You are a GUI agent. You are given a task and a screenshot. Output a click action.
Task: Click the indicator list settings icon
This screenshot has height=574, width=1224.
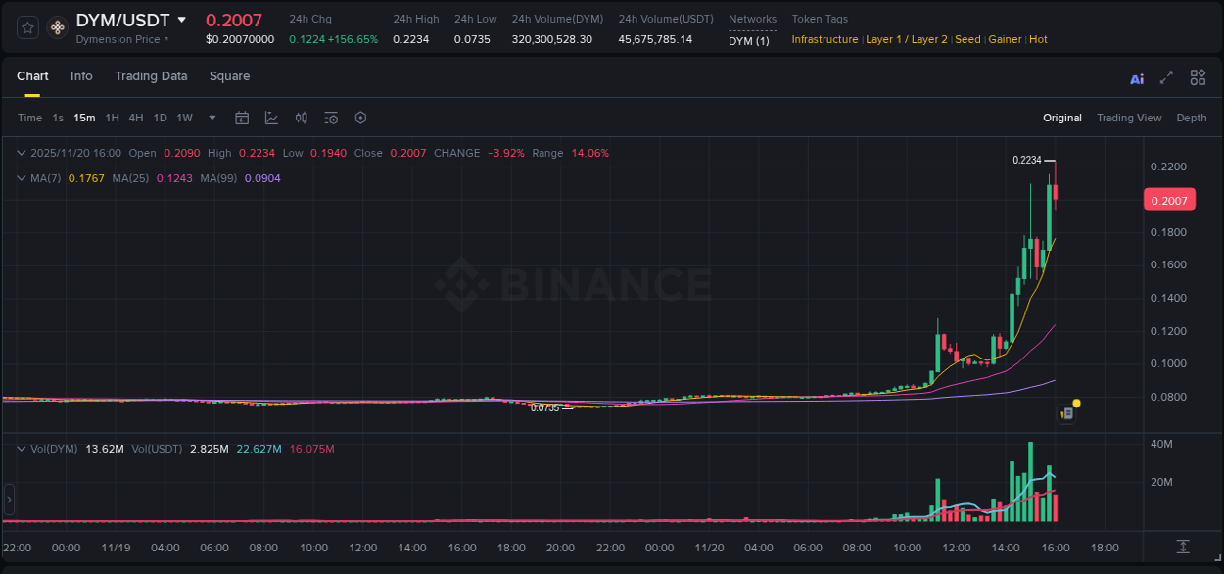pos(330,118)
